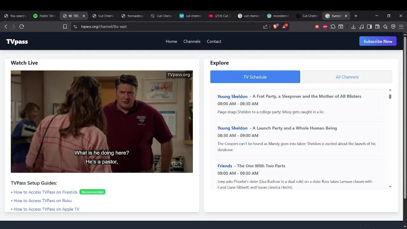
Task: Open the extensions puzzle-piece menu
Action: pyautogui.click(x=333, y=27)
